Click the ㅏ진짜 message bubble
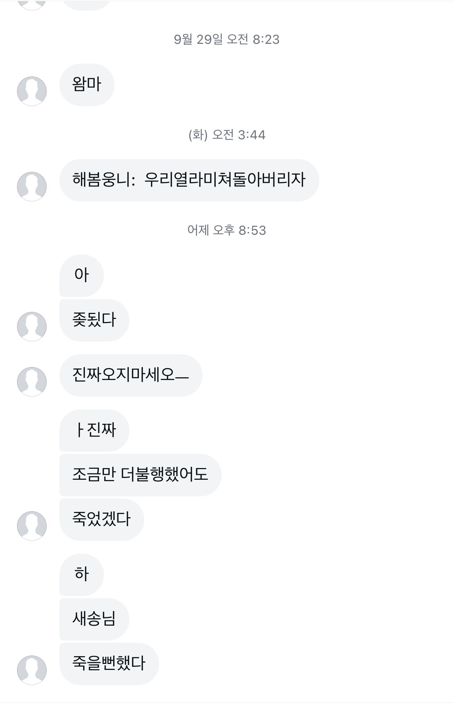The width and height of the screenshot is (454, 712). (x=94, y=430)
